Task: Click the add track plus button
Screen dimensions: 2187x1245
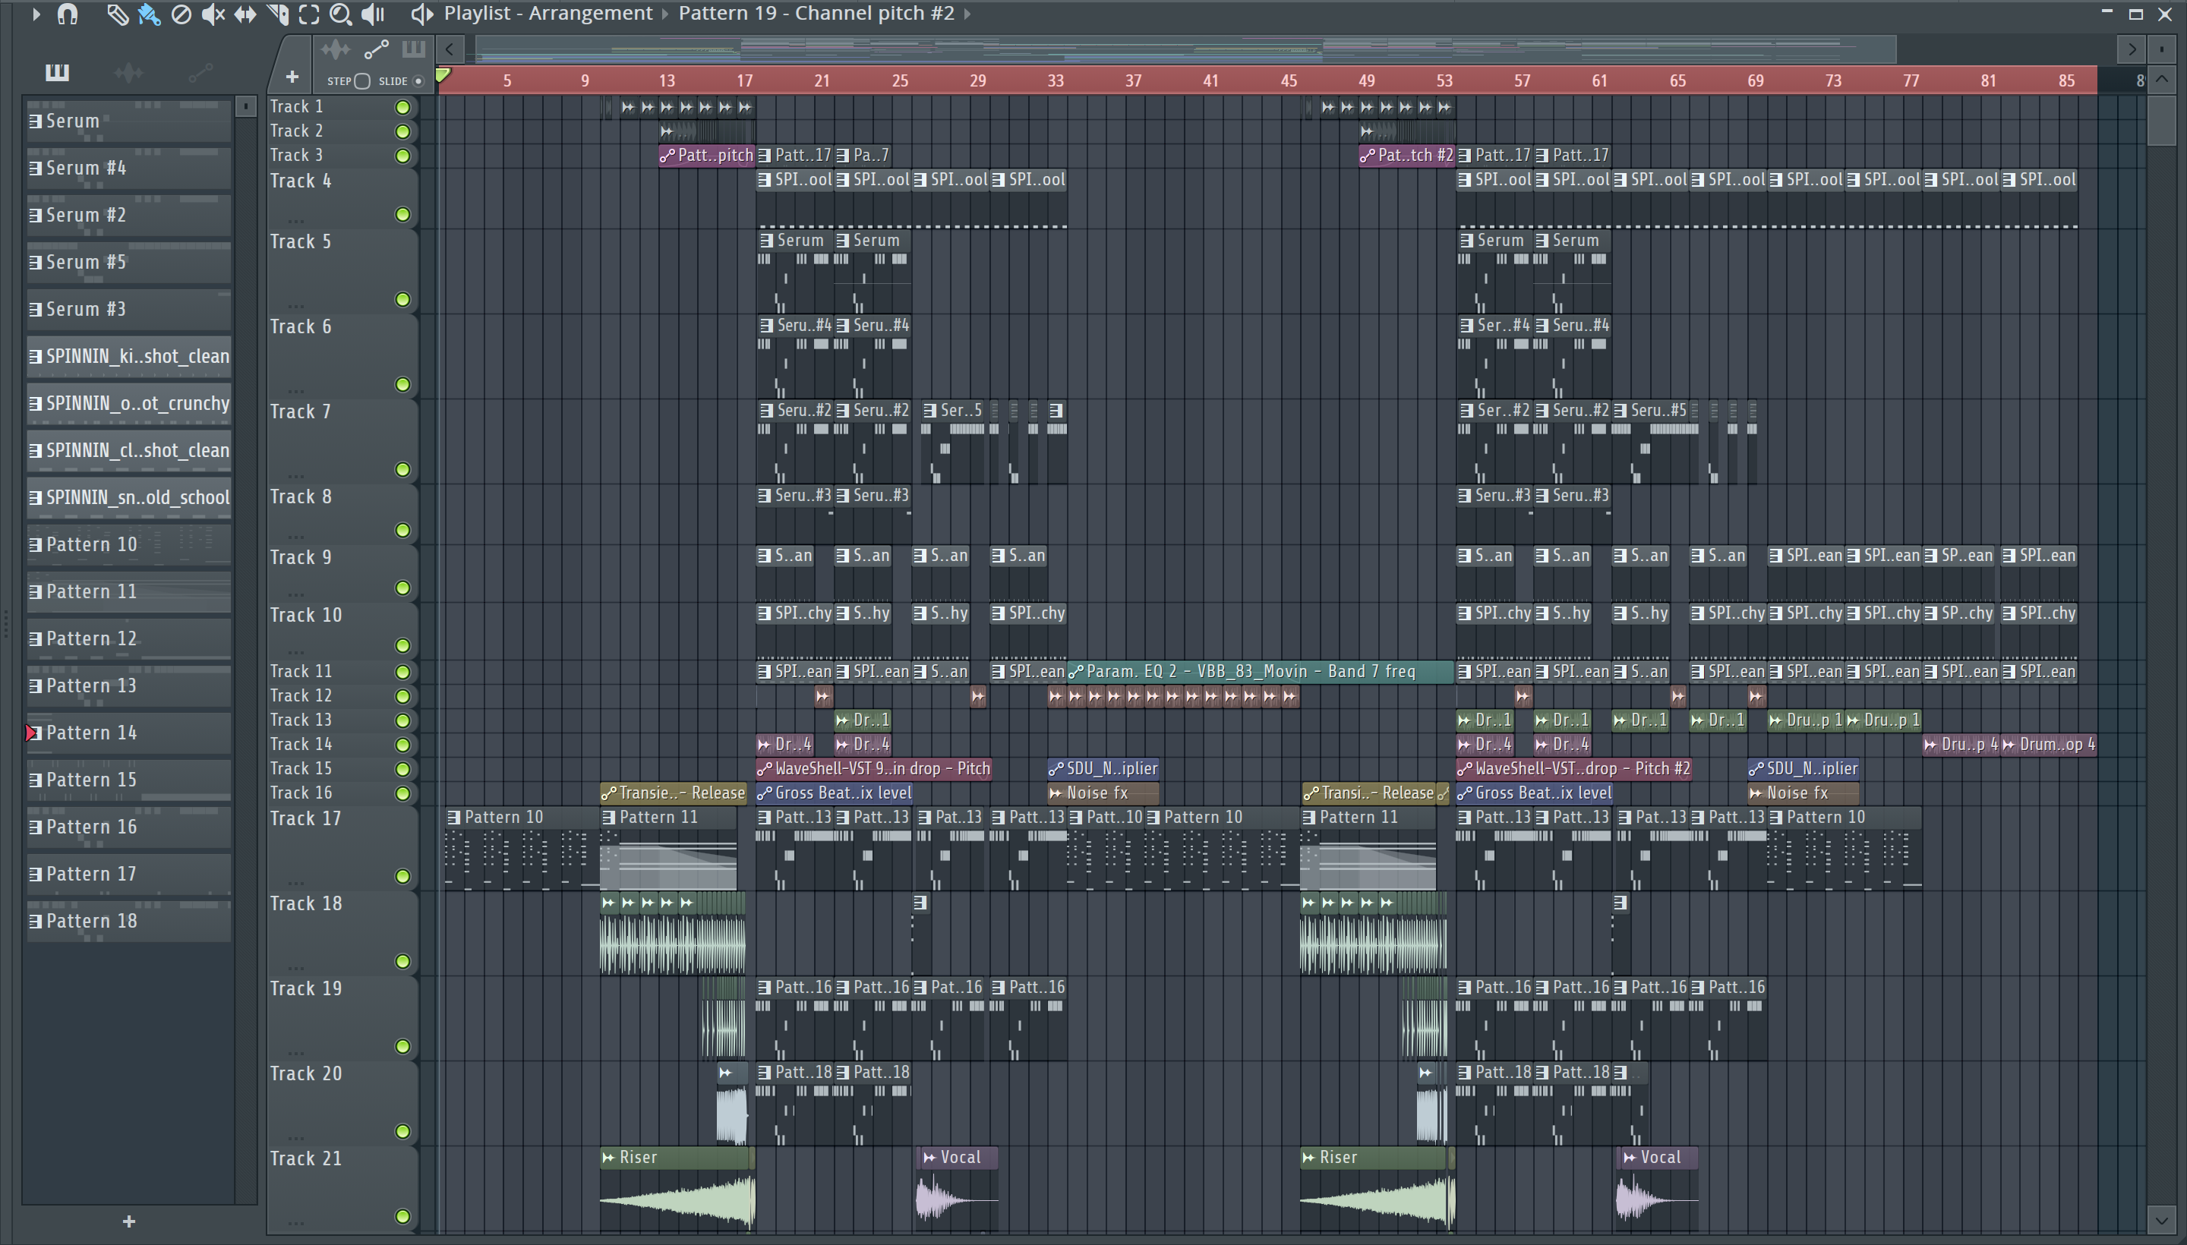Action: [x=292, y=77]
